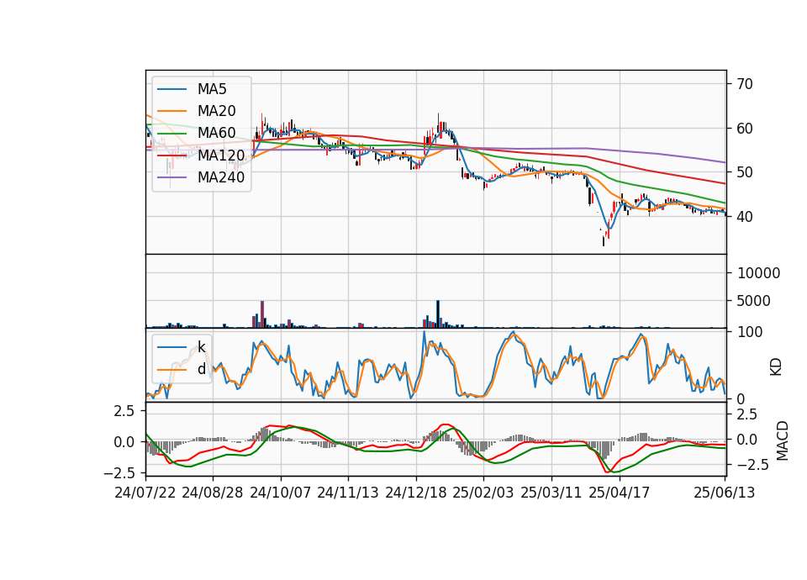Image resolution: width=807 pixels, height=580 pixels.
Task: Click the 24/11/13 date label
Action: (348, 493)
